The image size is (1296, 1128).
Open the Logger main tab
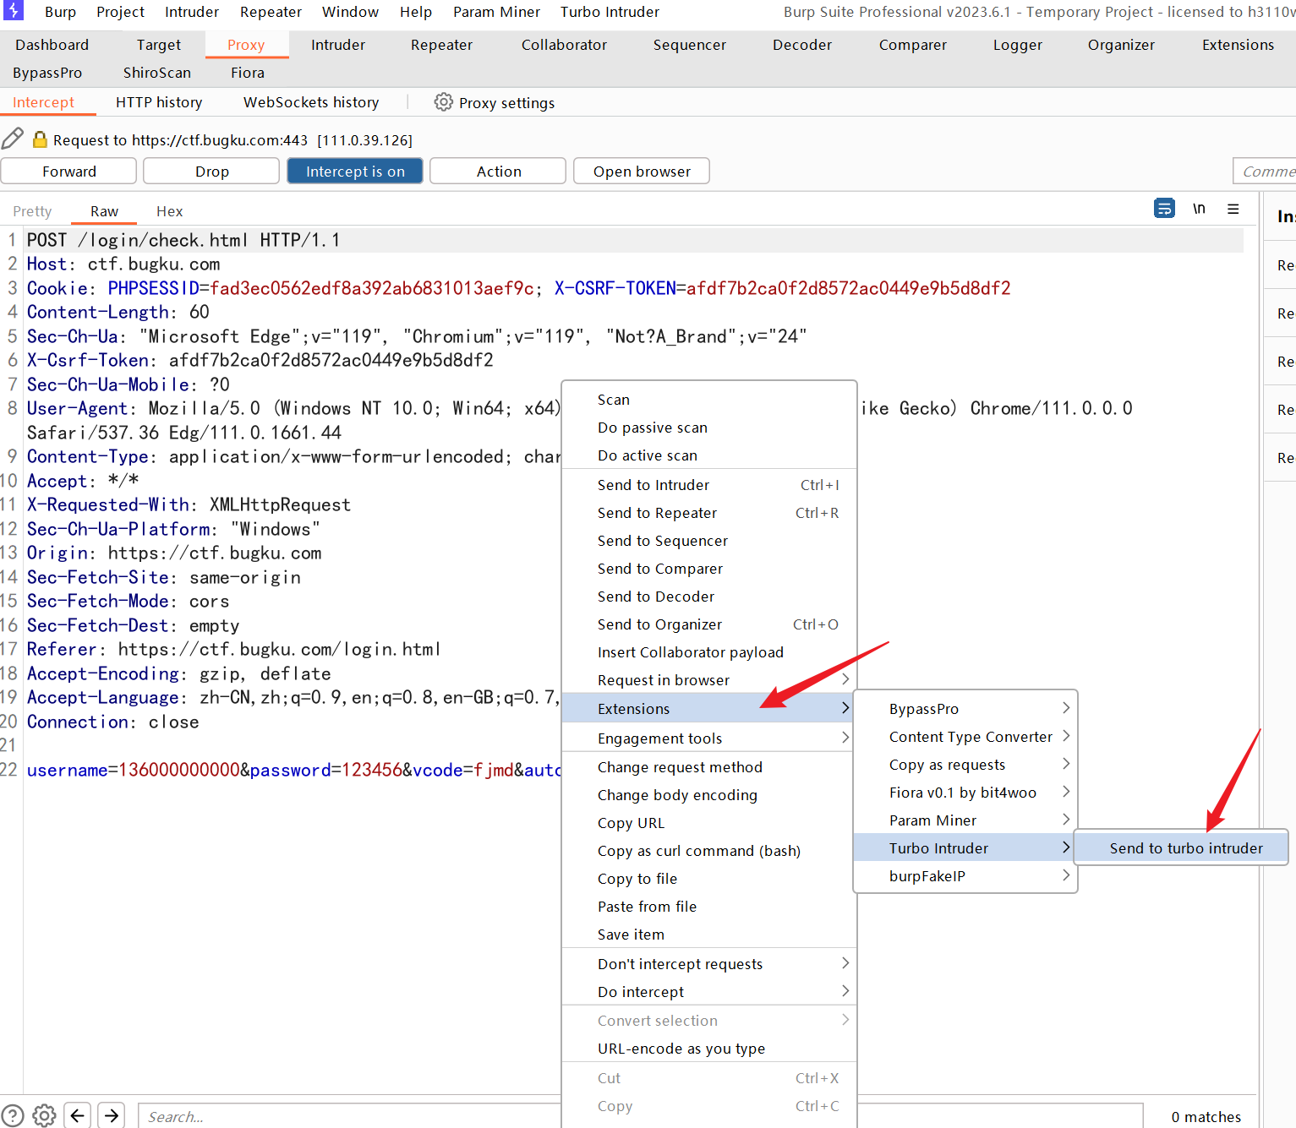tap(1017, 45)
